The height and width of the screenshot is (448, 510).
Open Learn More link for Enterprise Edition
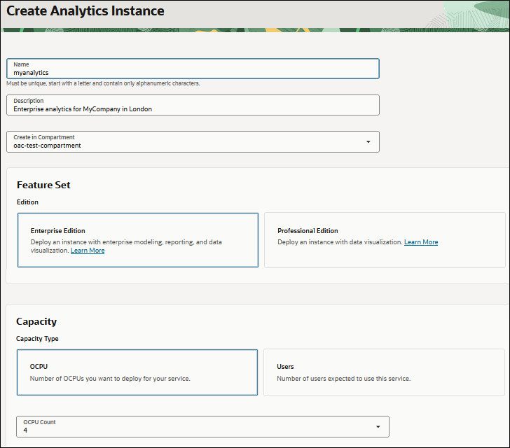88,251
